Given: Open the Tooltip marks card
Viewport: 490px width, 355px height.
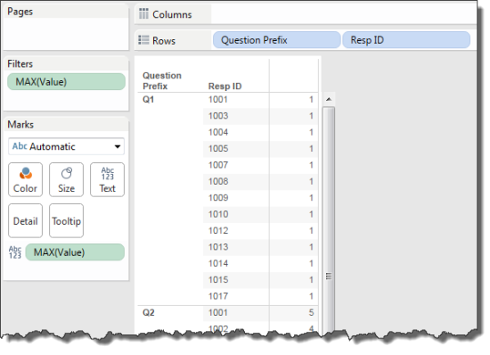Looking at the screenshot, I should (66, 220).
